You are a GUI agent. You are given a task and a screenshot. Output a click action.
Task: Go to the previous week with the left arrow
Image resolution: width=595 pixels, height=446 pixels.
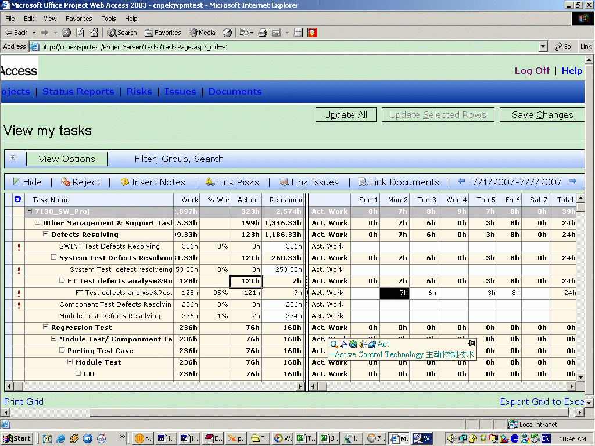coord(461,181)
